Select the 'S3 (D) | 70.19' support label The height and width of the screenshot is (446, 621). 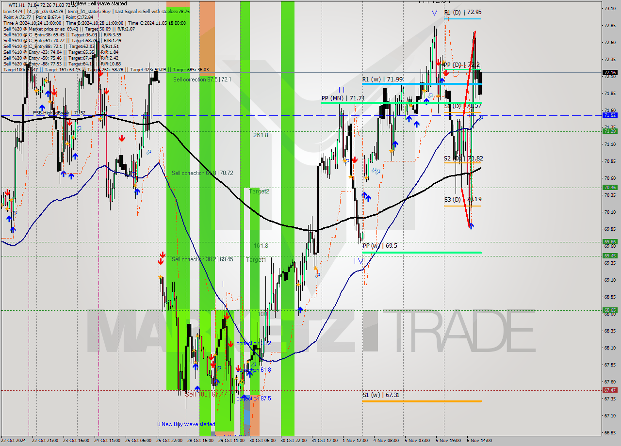pos(463,199)
